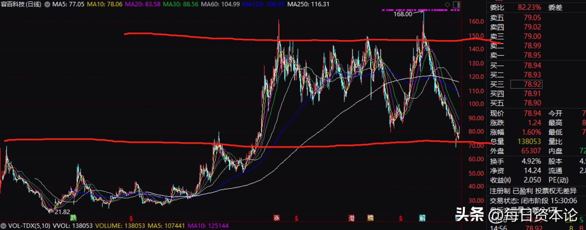Select the 容百科技(日线) chart title

tap(21, 4)
